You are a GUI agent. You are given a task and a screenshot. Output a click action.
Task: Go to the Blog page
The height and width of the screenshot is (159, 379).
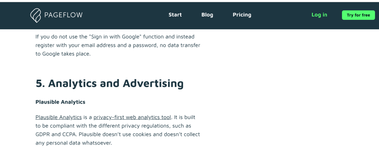click(207, 15)
